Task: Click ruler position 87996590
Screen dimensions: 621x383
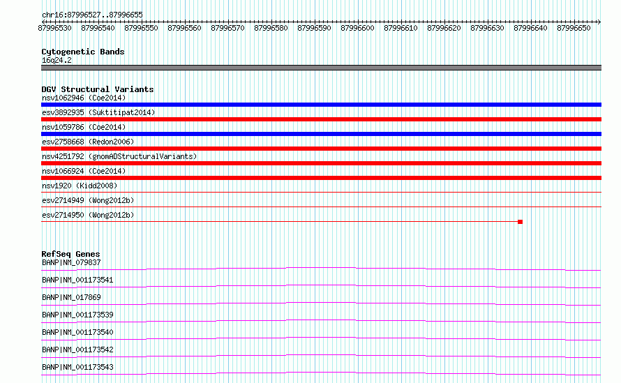Action: [314, 28]
